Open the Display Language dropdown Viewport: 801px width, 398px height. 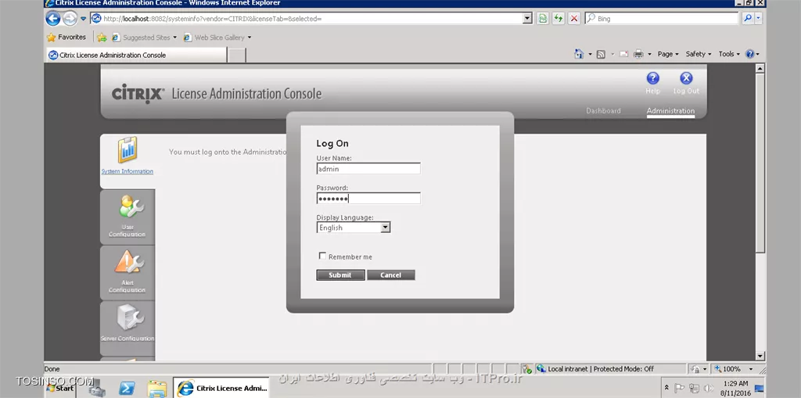click(x=354, y=228)
